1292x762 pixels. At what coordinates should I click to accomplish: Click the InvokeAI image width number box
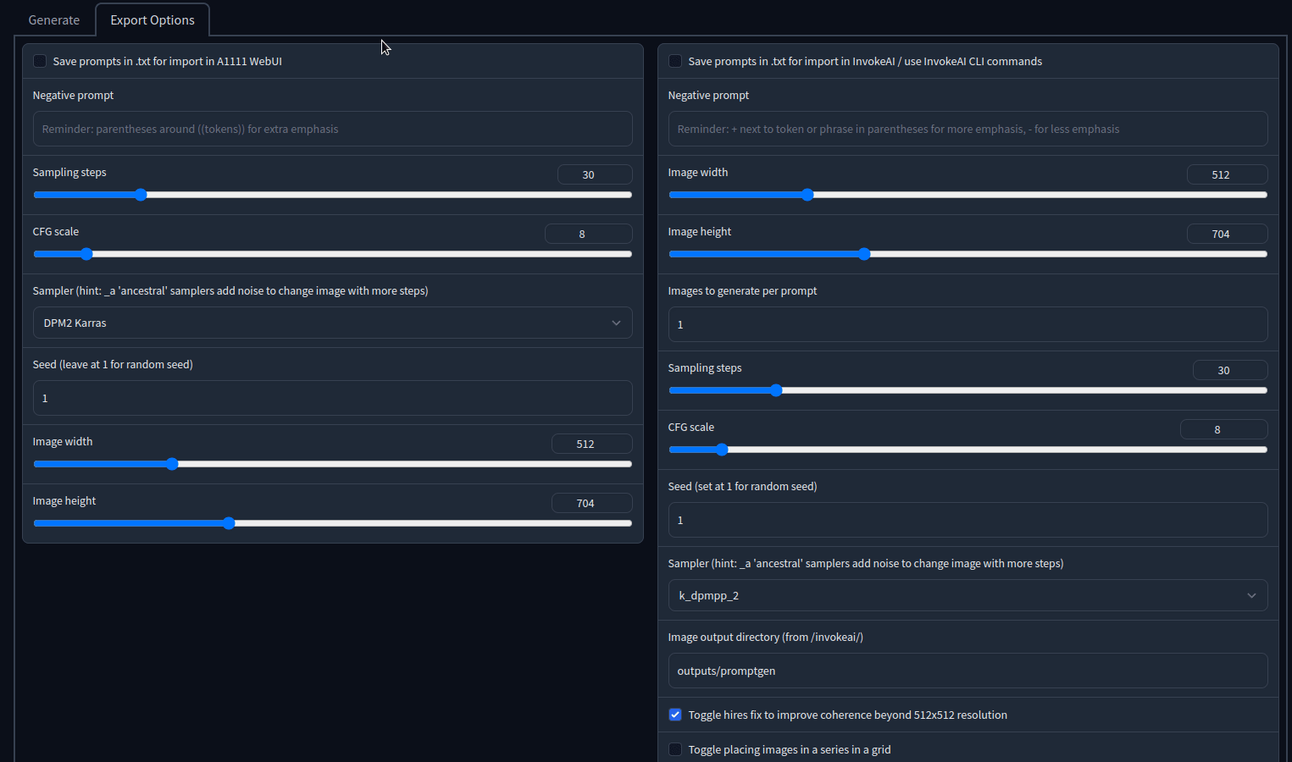pyautogui.click(x=1226, y=174)
